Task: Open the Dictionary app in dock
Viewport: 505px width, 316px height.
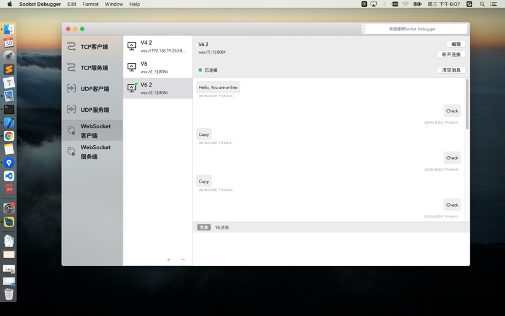Action: [x=9, y=189]
